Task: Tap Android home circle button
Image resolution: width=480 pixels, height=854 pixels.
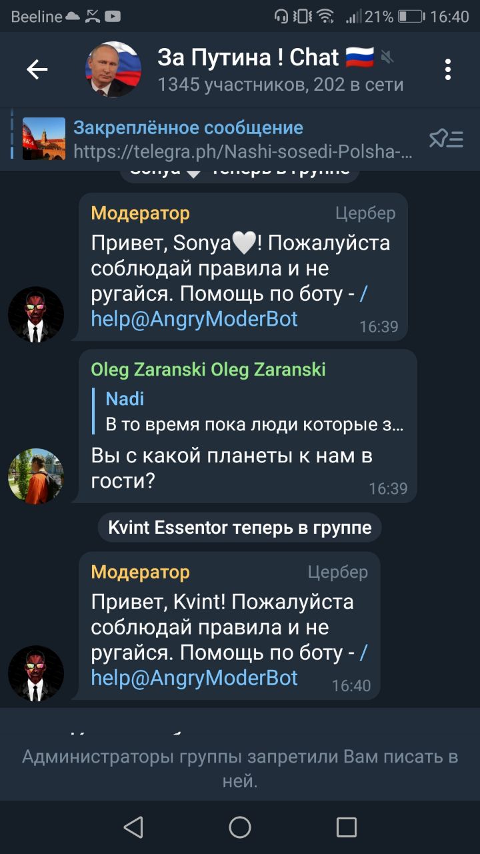Action: pyautogui.click(x=240, y=827)
